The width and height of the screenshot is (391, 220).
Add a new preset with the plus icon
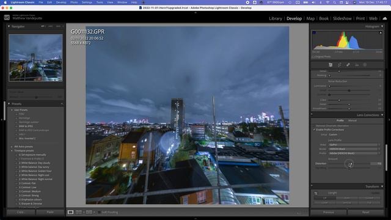coord(62,104)
